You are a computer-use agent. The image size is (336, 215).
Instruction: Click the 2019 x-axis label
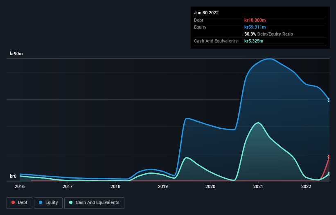[163, 186]
